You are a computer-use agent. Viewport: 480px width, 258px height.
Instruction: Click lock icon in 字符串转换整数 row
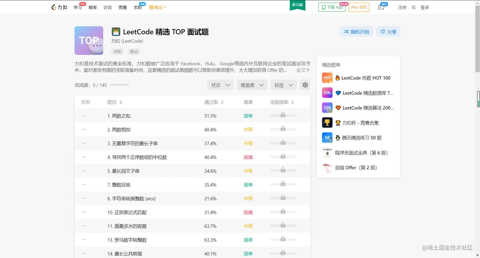(x=283, y=197)
